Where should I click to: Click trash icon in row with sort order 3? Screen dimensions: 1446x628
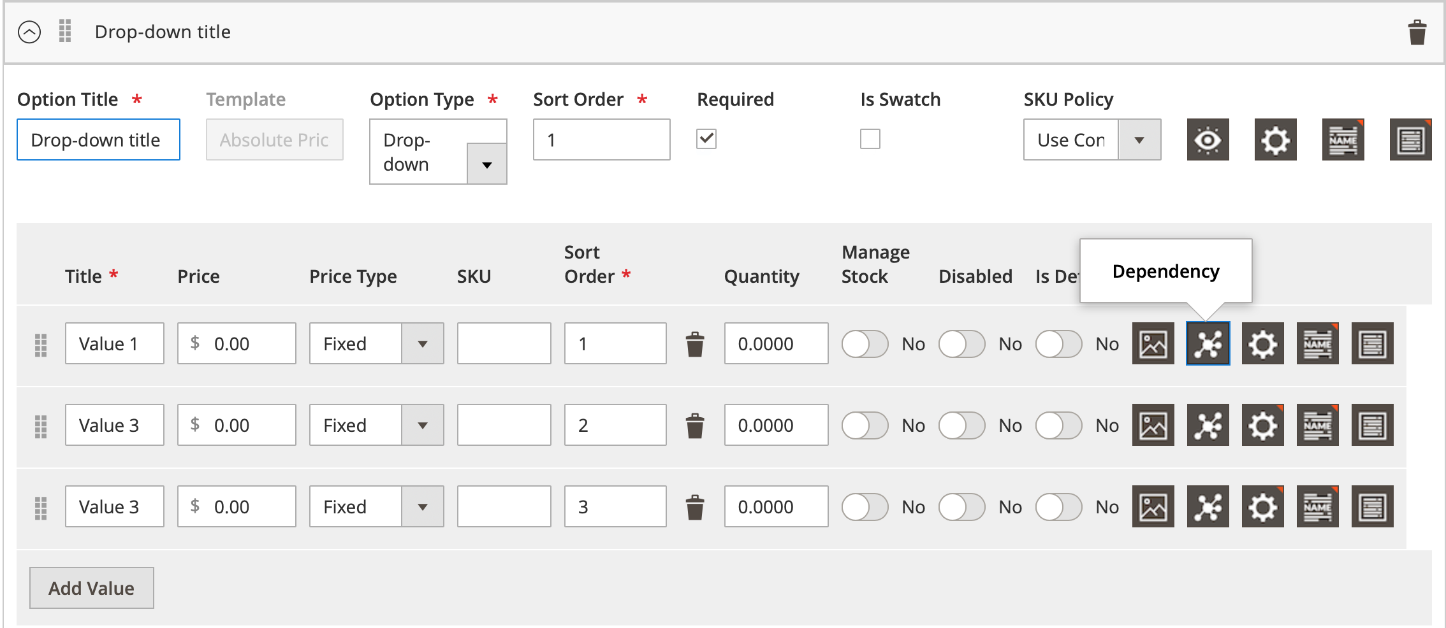695,507
